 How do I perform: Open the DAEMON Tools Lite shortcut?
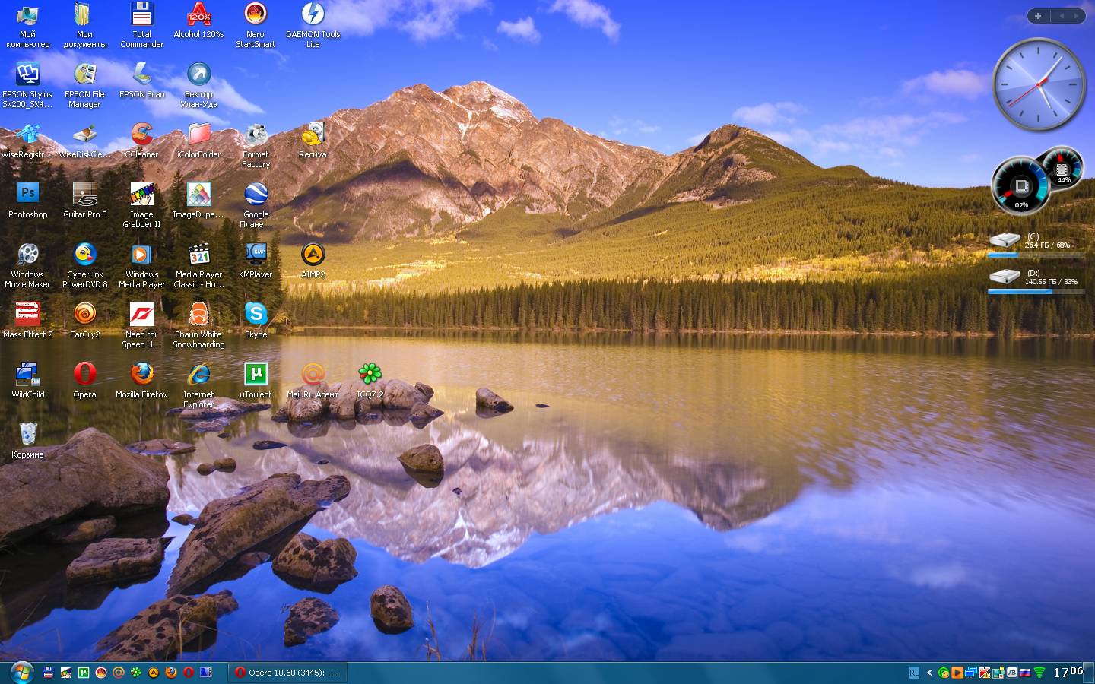pyautogui.click(x=313, y=15)
